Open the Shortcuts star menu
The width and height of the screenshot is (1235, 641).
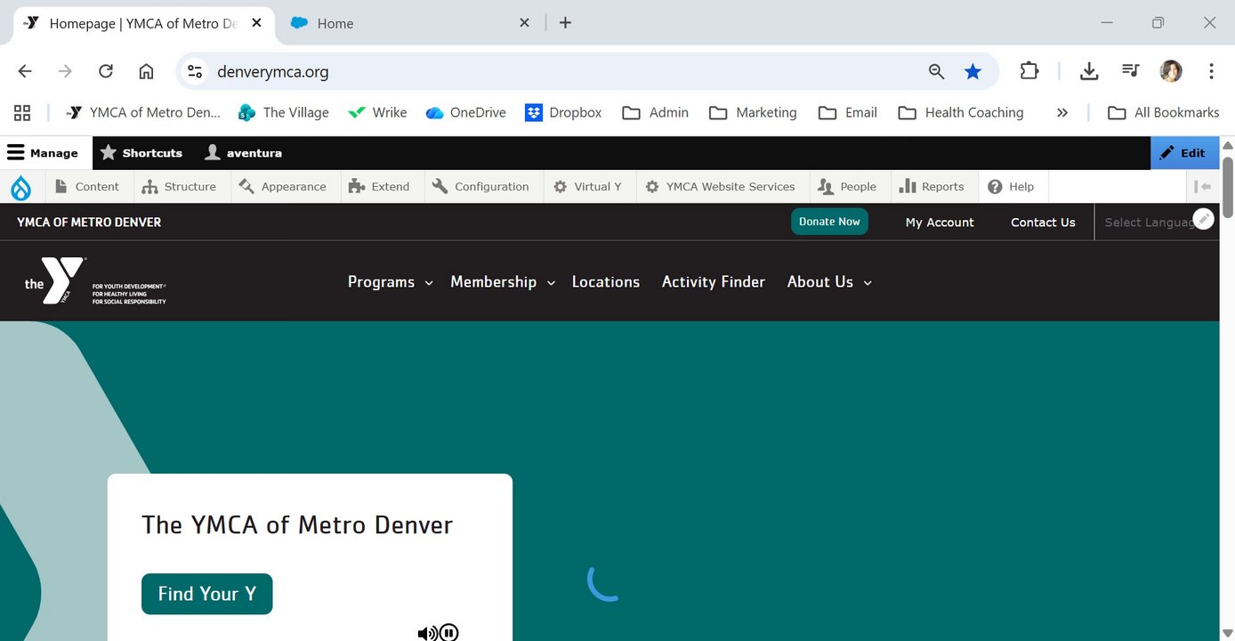pyautogui.click(x=141, y=153)
